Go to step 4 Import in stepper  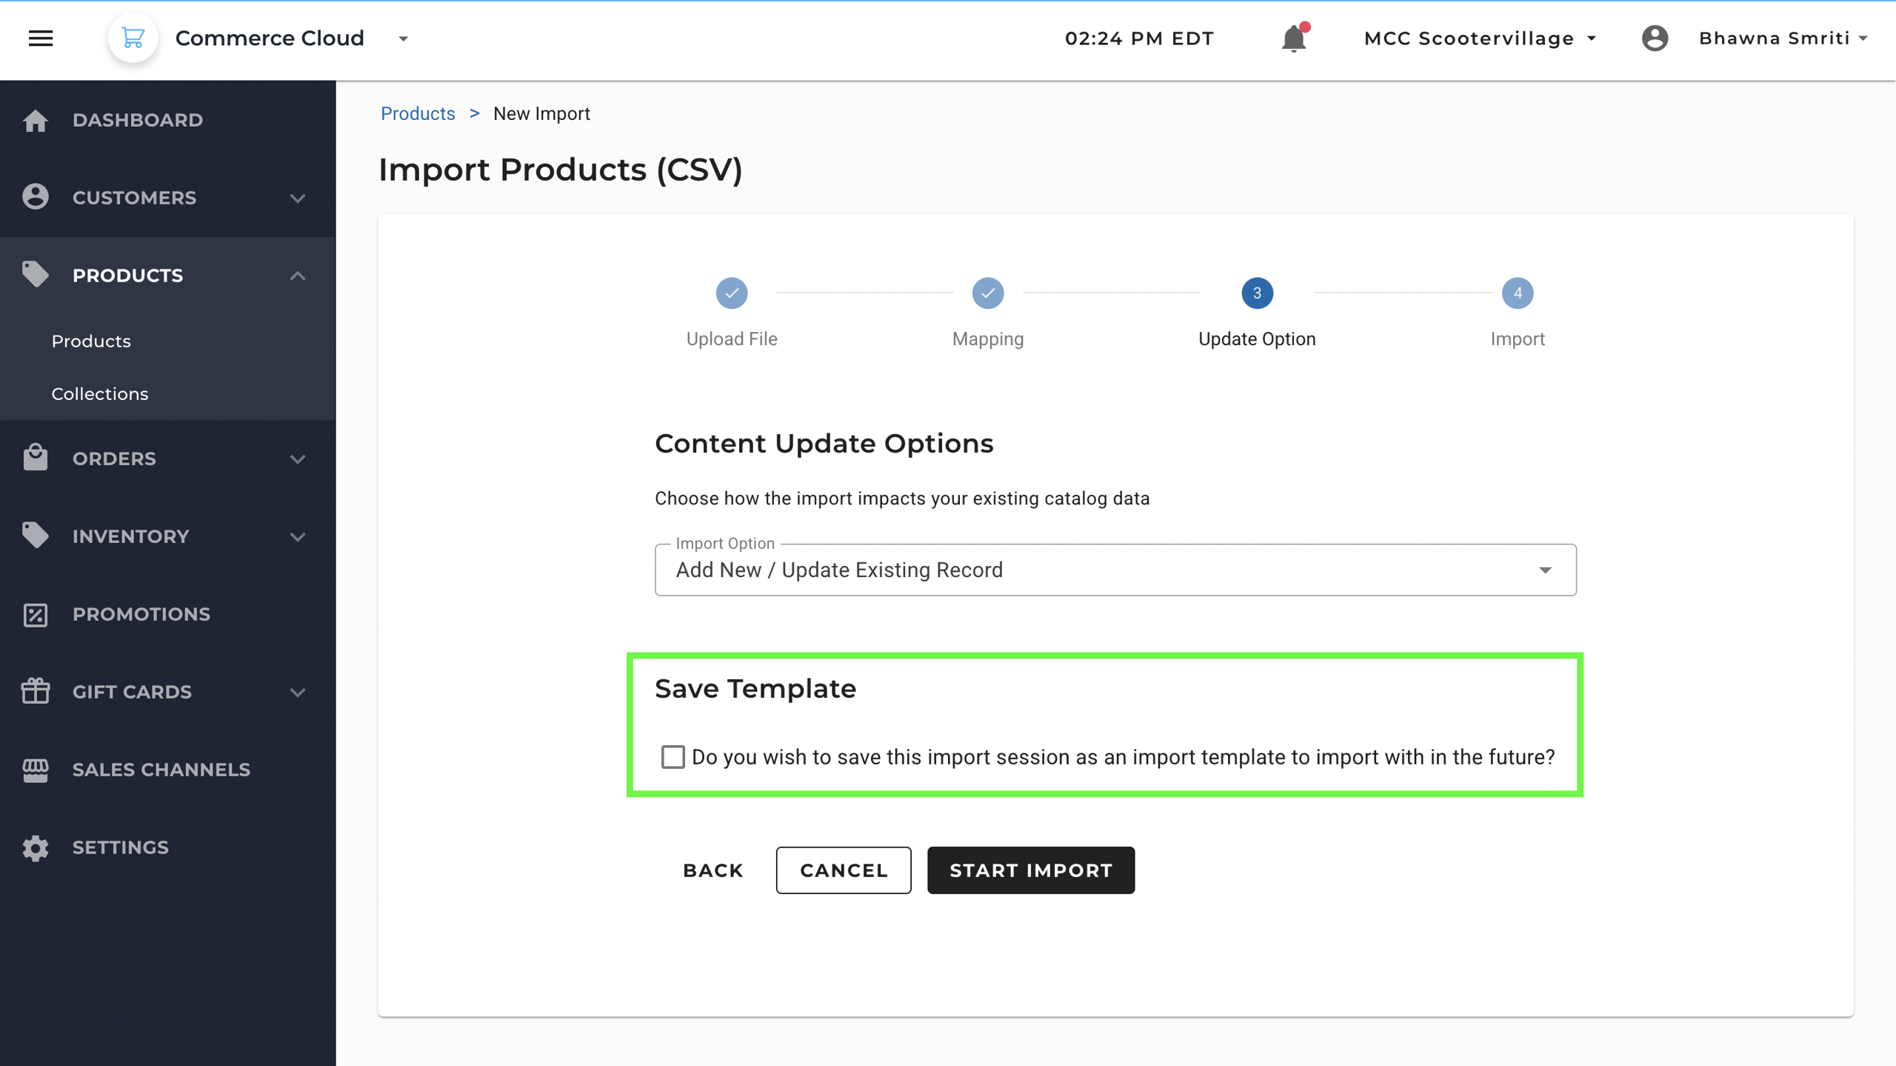1517,293
